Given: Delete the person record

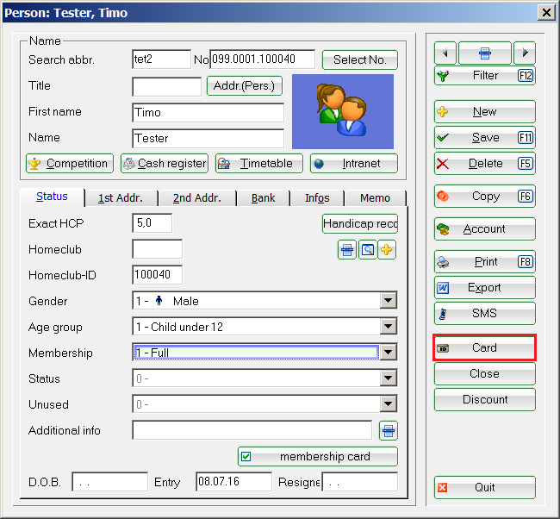Looking at the screenshot, I should point(485,164).
